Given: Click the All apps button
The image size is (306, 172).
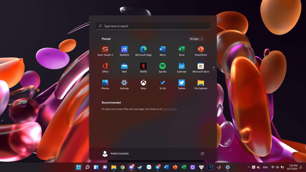Looking at the screenshot, I should pyautogui.click(x=196, y=39).
